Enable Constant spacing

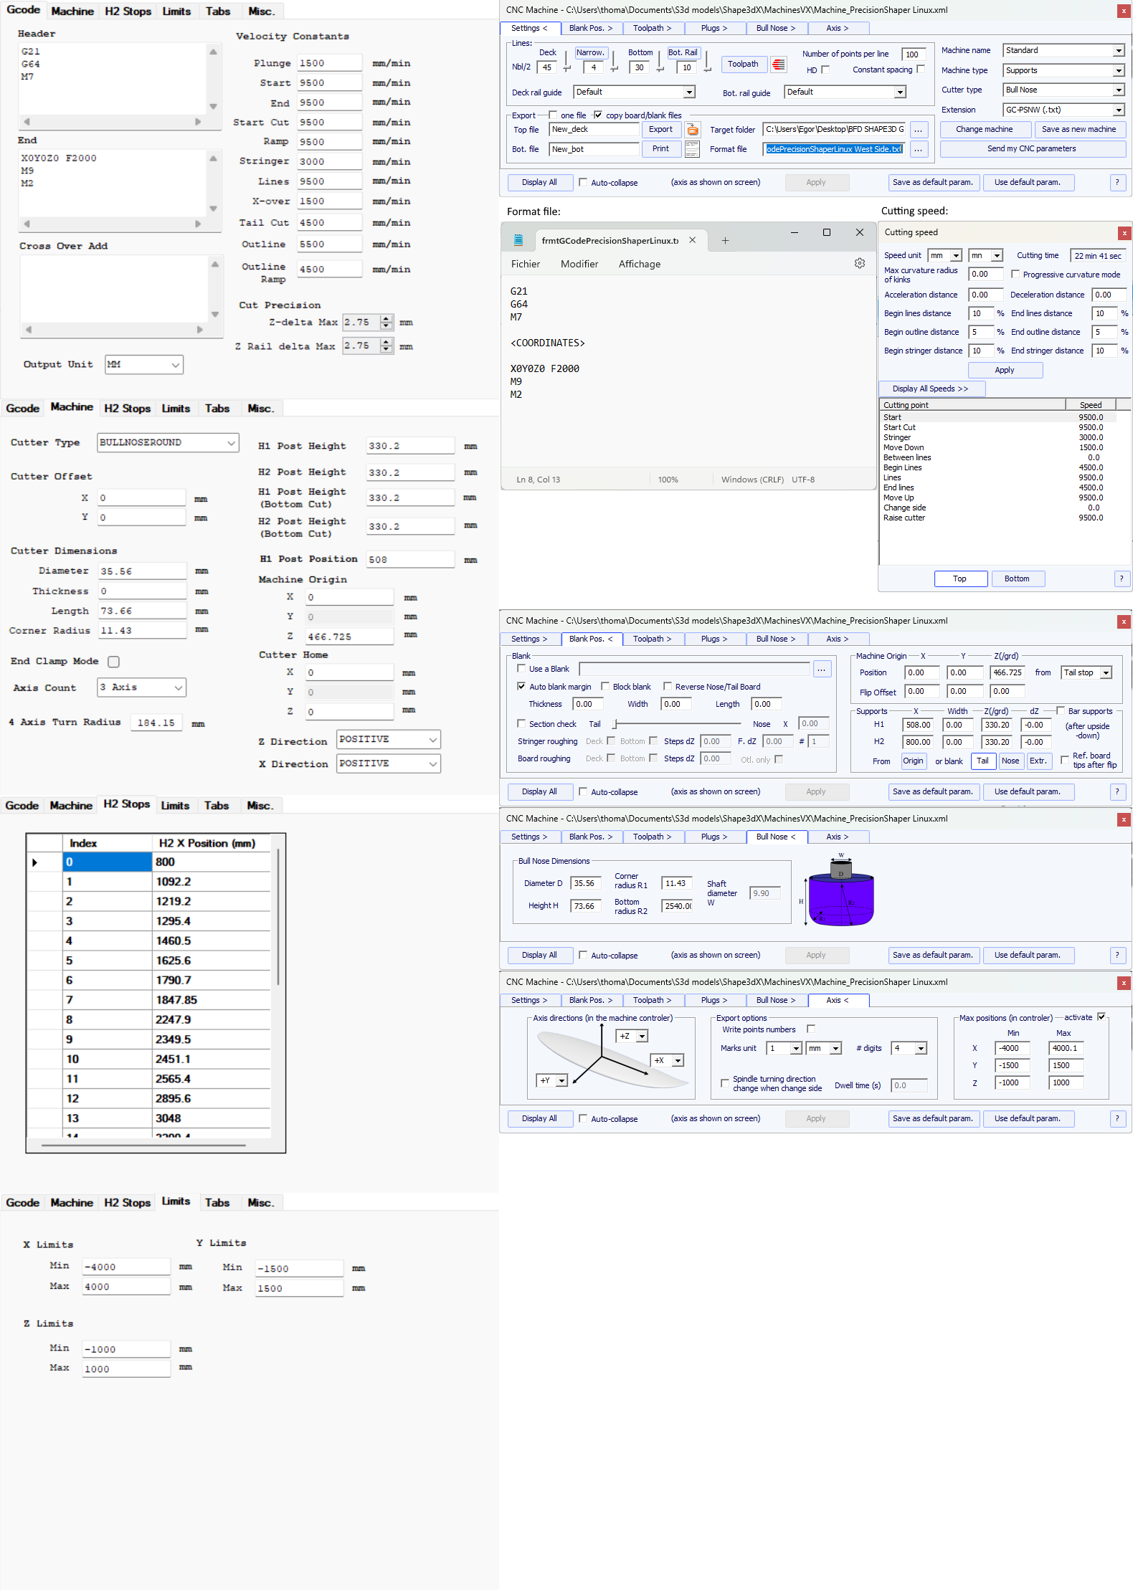click(x=921, y=70)
